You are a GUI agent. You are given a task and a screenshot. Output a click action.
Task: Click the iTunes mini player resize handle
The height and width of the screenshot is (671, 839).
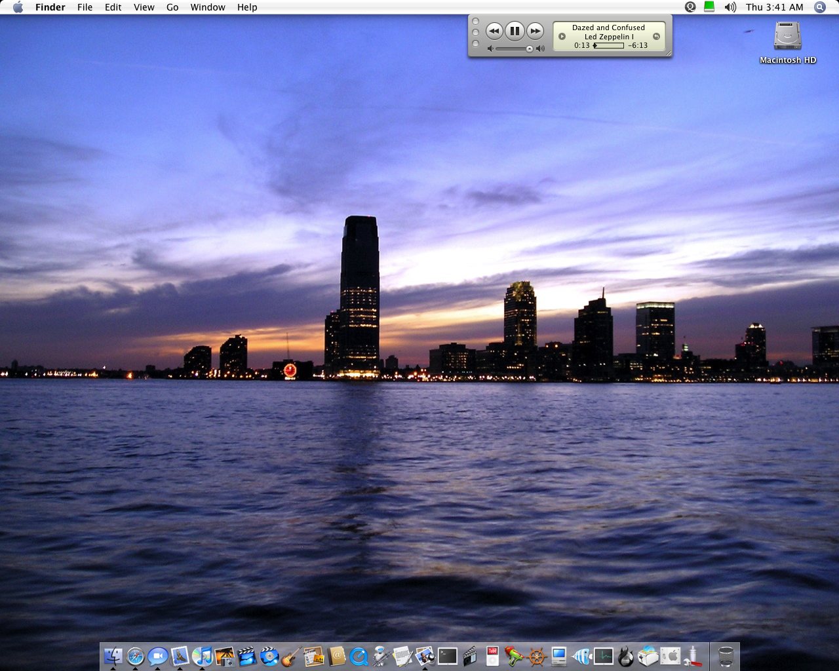click(x=668, y=53)
